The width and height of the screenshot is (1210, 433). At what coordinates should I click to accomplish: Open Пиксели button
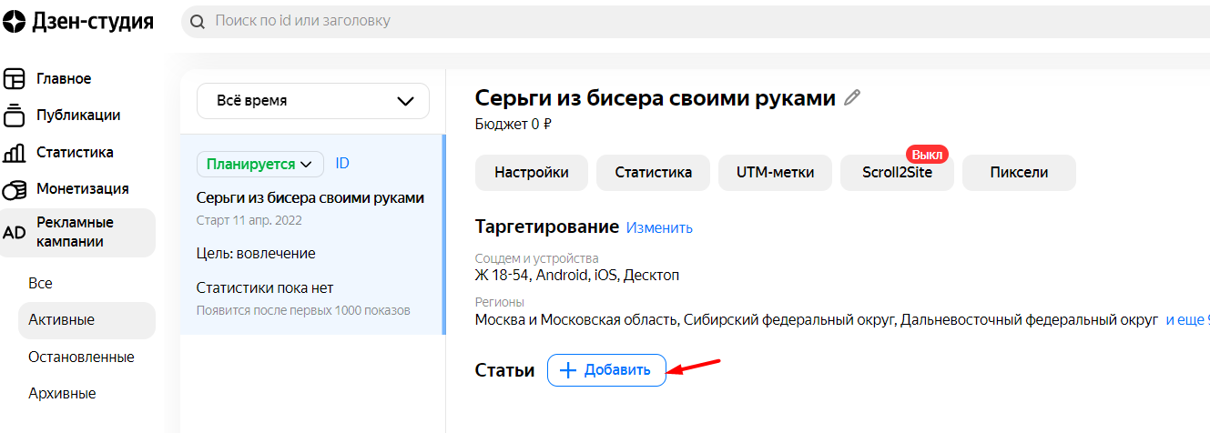click(x=1019, y=173)
